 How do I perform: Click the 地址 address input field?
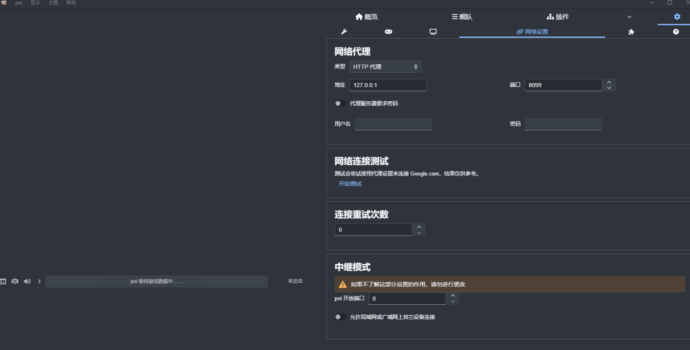point(388,85)
